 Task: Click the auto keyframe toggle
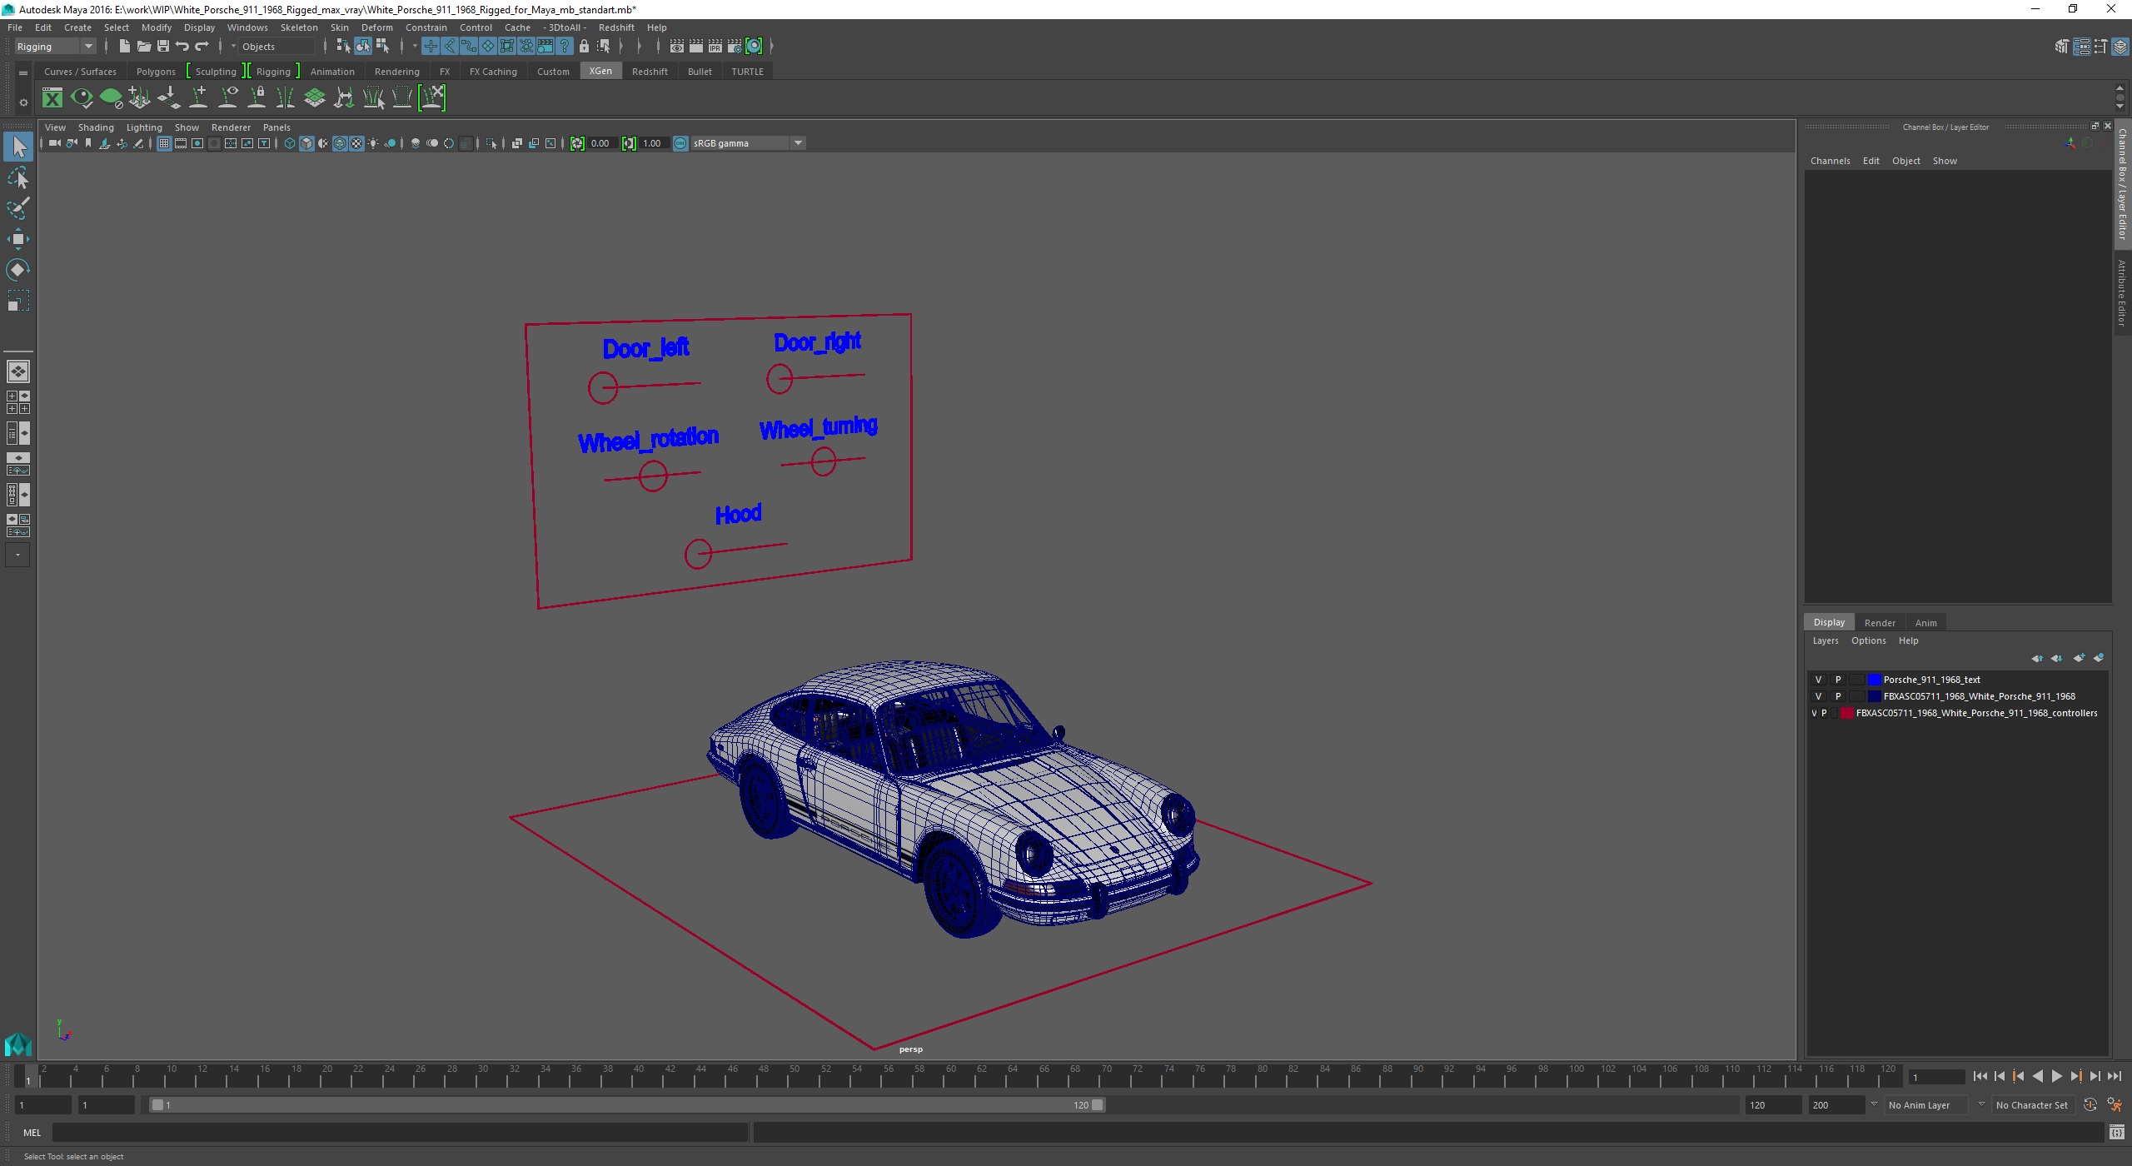coord(2090,1105)
